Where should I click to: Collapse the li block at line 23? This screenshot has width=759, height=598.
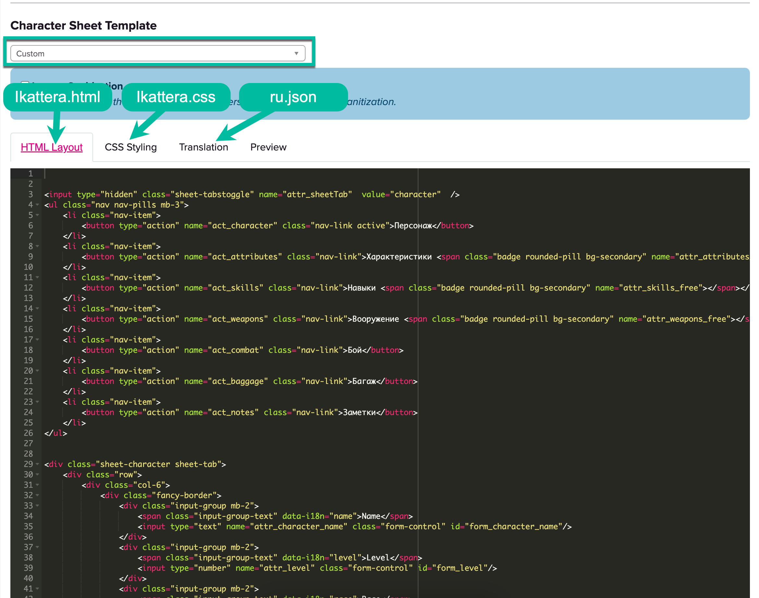(37, 402)
